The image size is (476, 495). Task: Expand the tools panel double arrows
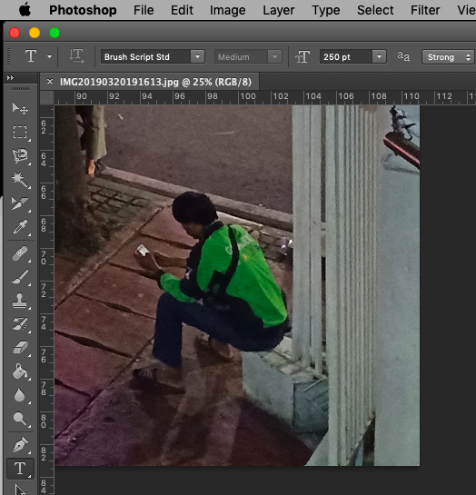[10, 78]
